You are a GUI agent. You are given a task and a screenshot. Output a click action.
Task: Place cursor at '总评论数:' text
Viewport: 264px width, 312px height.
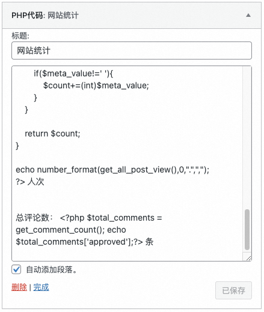[34, 218]
